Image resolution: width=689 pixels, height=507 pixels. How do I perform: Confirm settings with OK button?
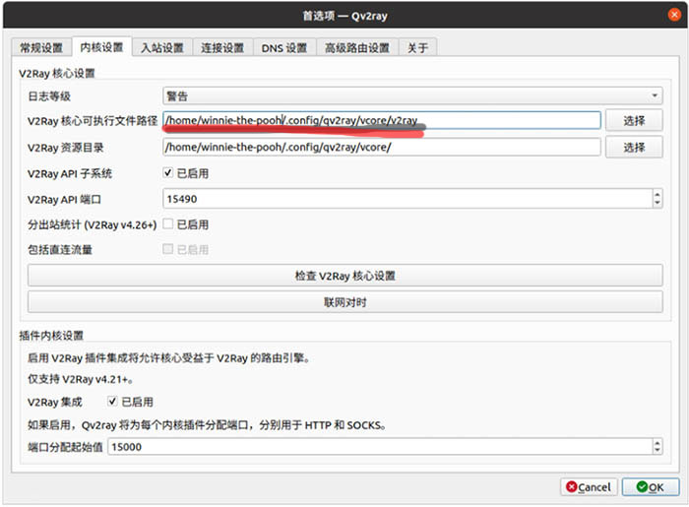pyautogui.click(x=651, y=486)
